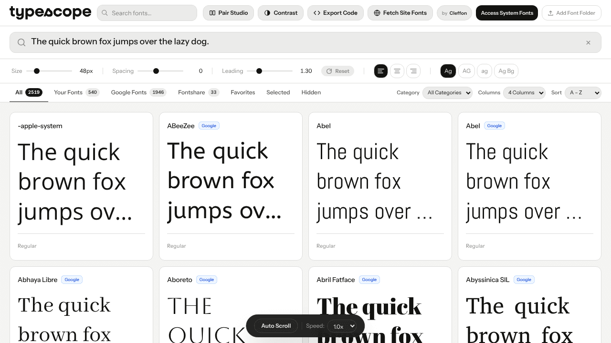
Task: Switch to Hidden tab
Action: pyautogui.click(x=311, y=92)
